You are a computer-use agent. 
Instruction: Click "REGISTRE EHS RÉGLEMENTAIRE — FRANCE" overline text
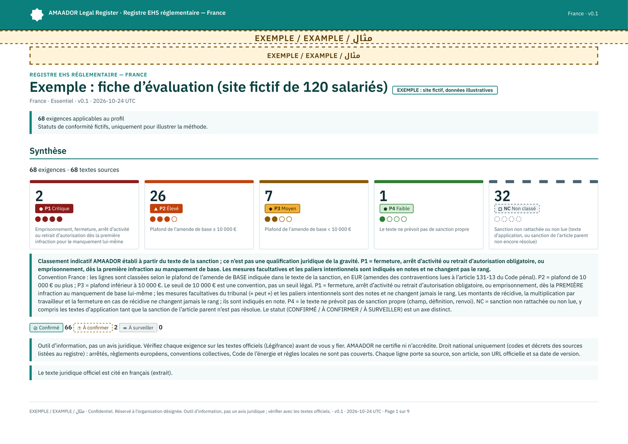(88, 75)
